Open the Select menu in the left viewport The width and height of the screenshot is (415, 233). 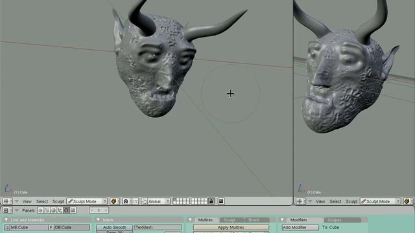pos(42,201)
